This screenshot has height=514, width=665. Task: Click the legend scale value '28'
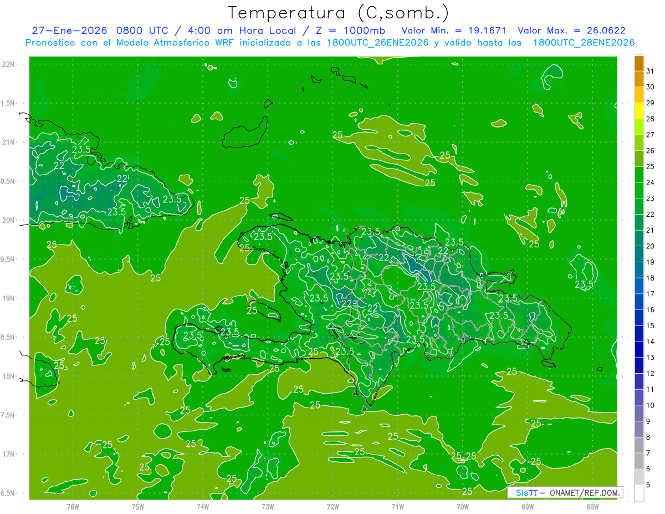pyautogui.click(x=651, y=119)
